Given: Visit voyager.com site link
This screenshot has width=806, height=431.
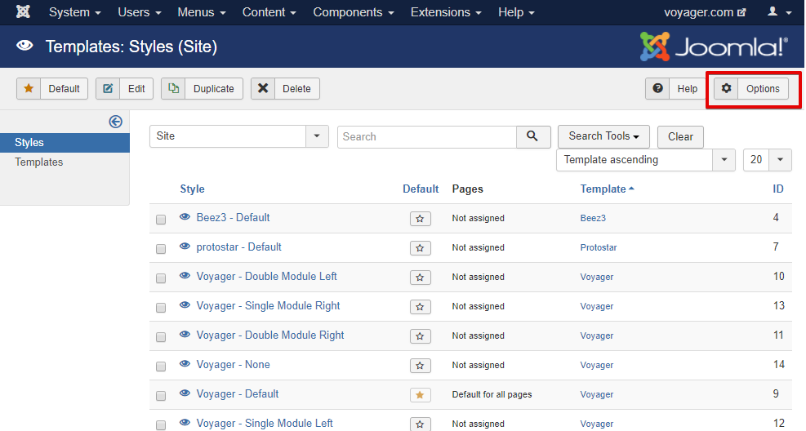Looking at the screenshot, I should pyautogui.click(x=705, y=11).
